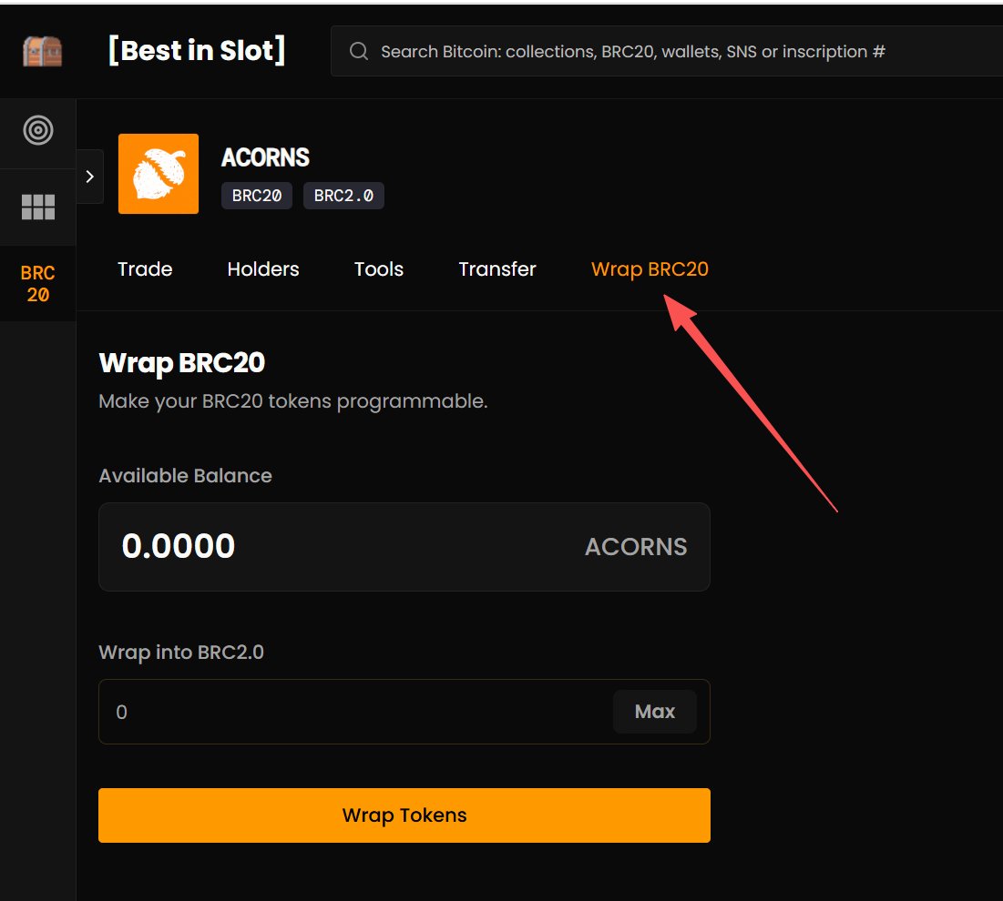Click the treasure chest logo icon
1003x901 pixels.
(42, 51)
